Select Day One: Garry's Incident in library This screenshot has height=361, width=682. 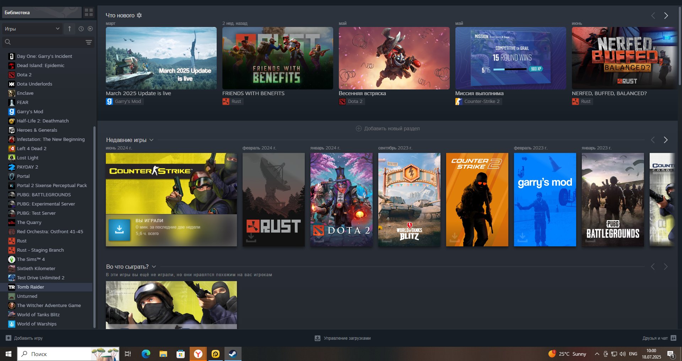pyautogui.click(x=47, y=56)
